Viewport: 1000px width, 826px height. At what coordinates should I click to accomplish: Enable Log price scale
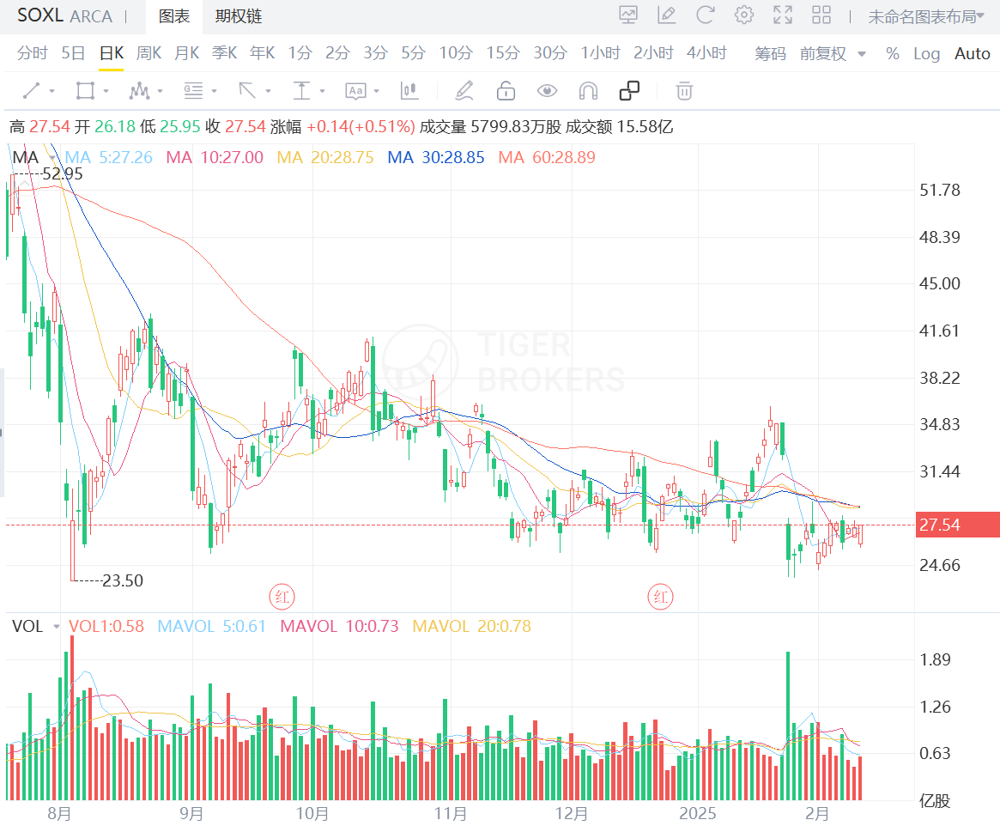(926, 53)
